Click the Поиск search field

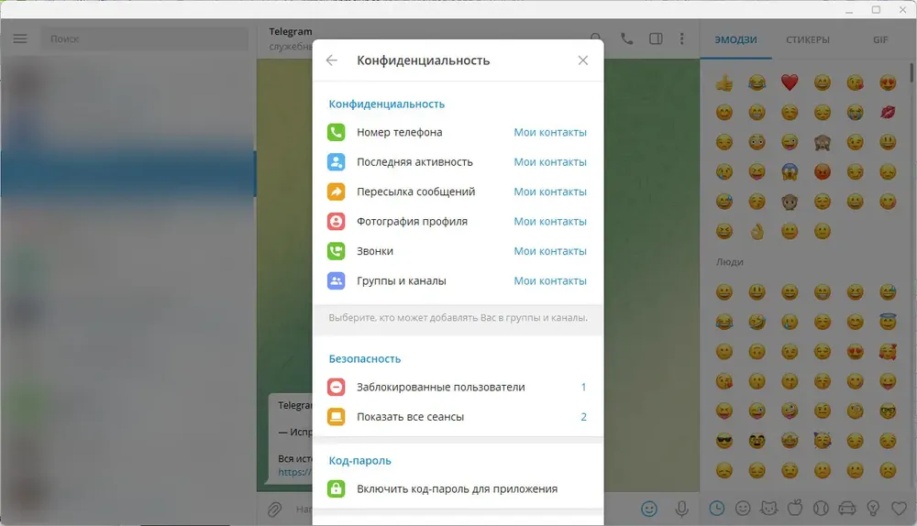(145, 38)
